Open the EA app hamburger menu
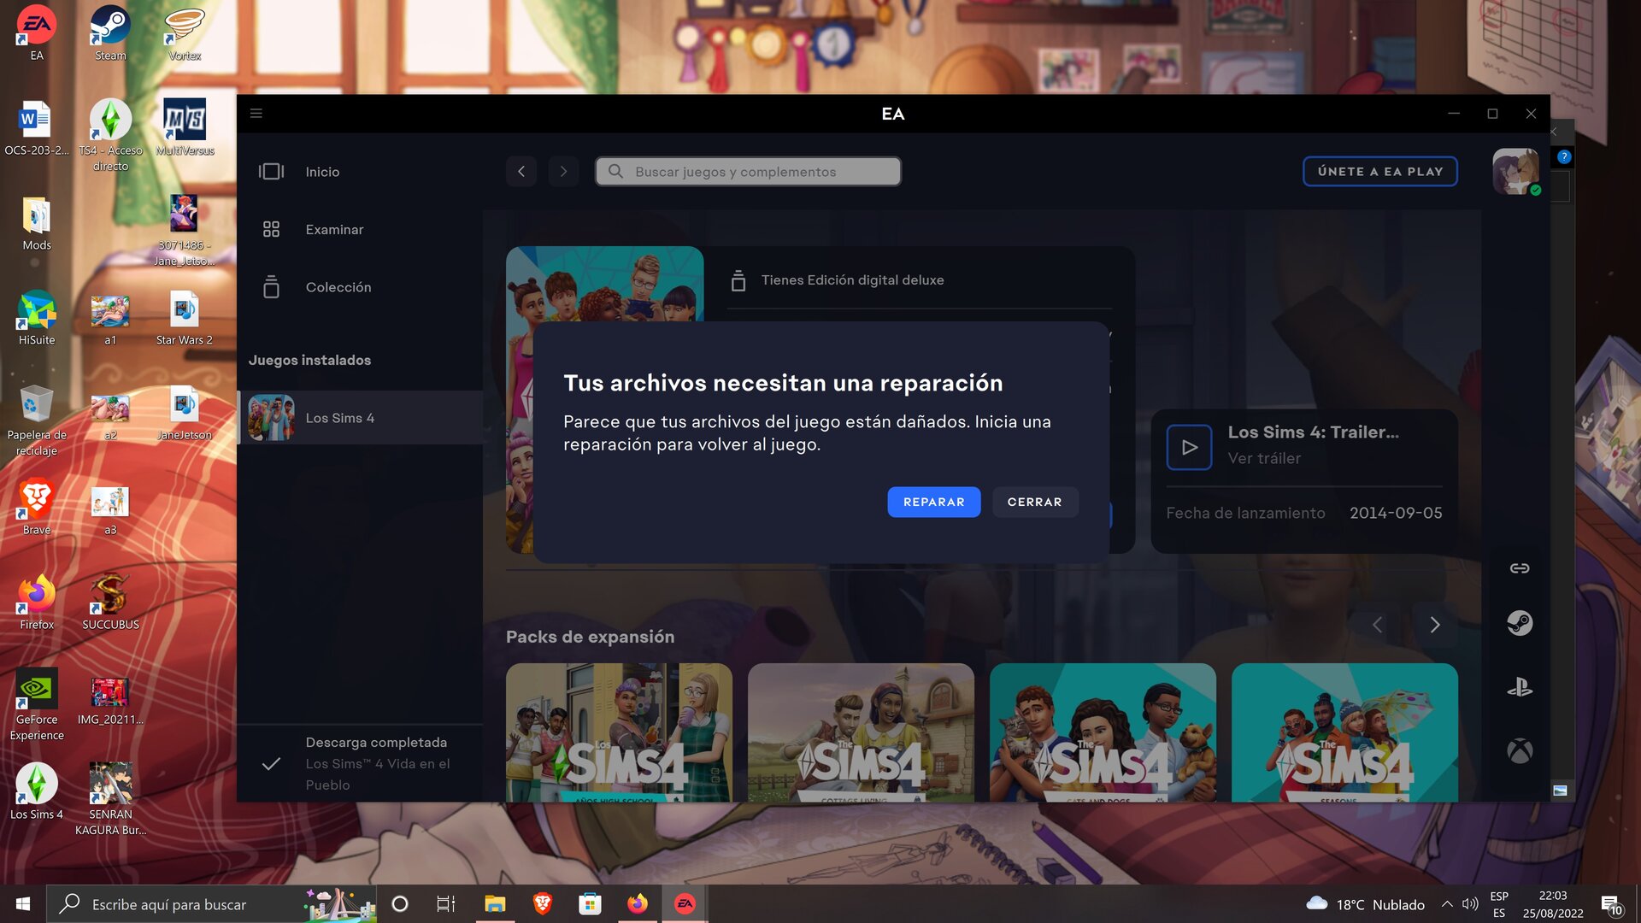The image size is (1641, 923). tap(256, 114)
